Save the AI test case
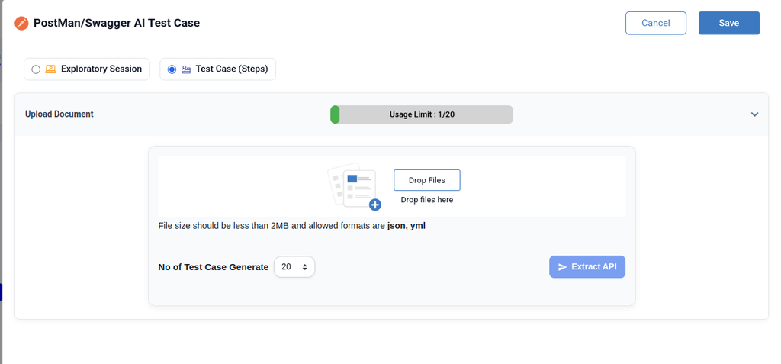 click(728, 23)
